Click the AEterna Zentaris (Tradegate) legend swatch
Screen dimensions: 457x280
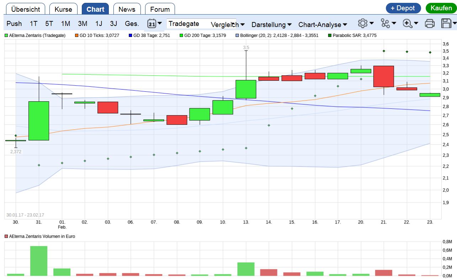tap(6, 36)
